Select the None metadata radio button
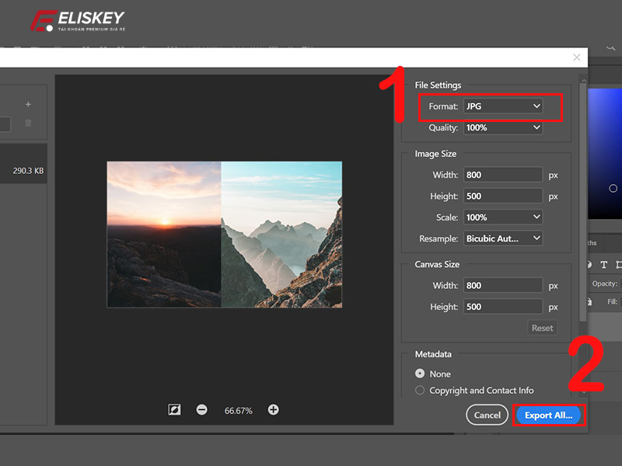 (x=418, y=374)
